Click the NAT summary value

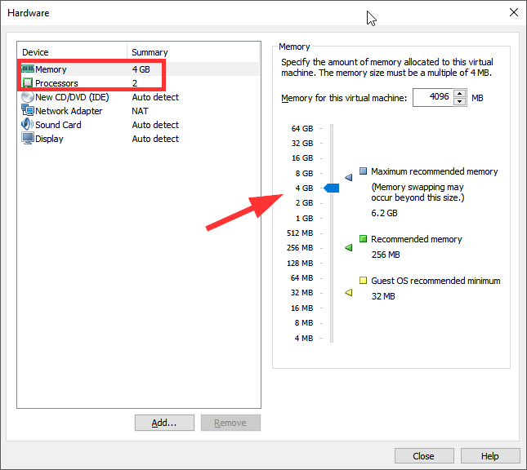click(x=140, y=111)
